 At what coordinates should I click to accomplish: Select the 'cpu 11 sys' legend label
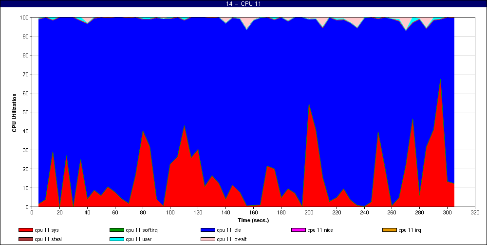click(47, 230)
